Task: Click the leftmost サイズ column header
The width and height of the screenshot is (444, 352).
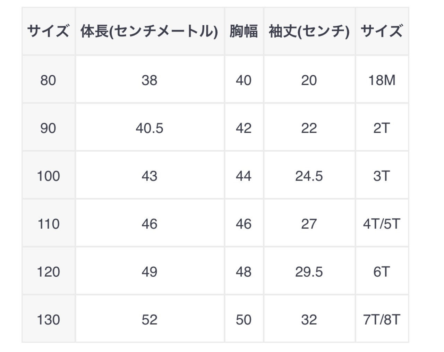Action: pyautogui.click(x=48, y=31)
